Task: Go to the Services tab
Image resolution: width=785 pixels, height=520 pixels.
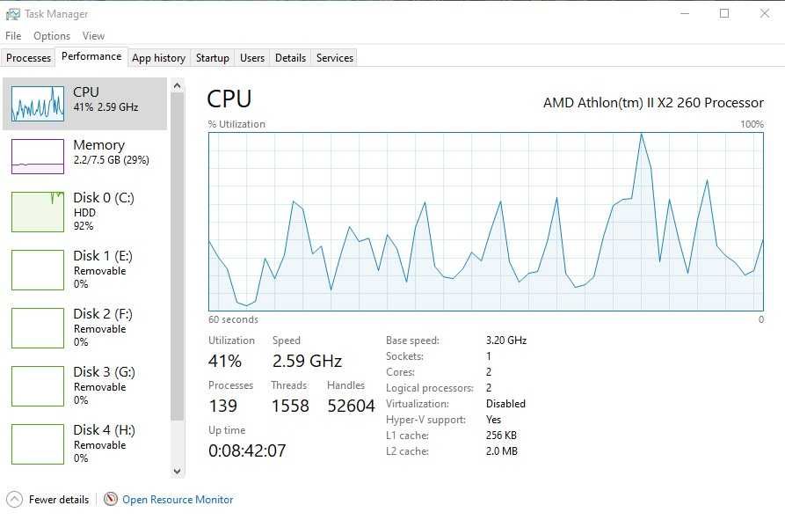Action: [x=335, y=58]
